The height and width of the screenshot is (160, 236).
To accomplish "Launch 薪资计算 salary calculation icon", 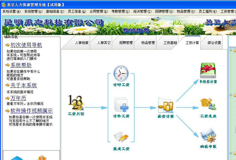I will pyautogui.click(x=166, y=105).
